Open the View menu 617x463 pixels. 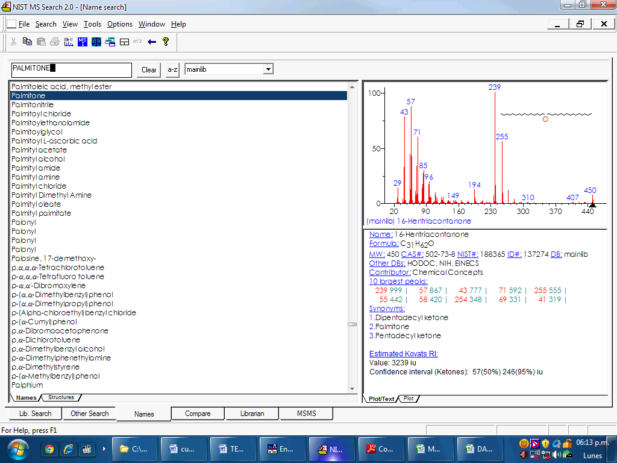[x=70, y=24]
